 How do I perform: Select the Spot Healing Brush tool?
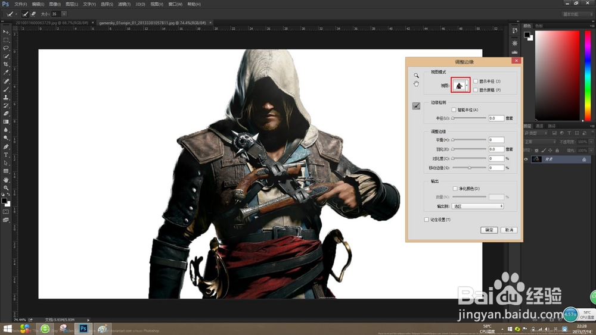6,81
